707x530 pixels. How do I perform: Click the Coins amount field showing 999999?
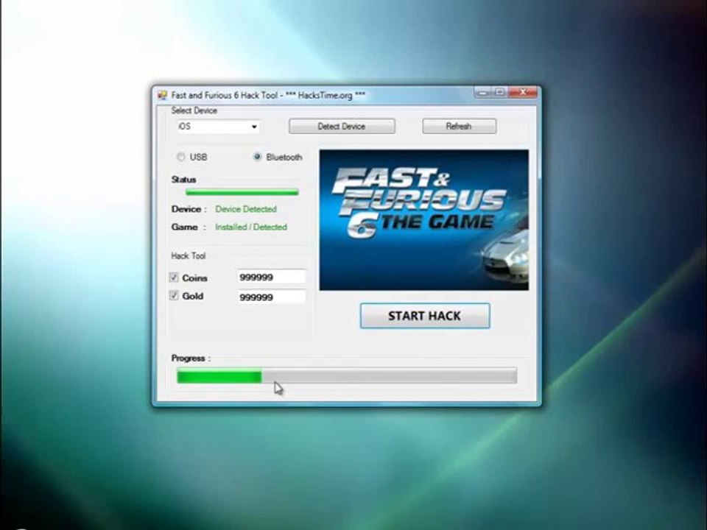pos(272,277)
